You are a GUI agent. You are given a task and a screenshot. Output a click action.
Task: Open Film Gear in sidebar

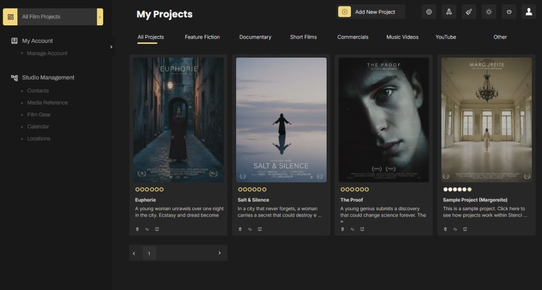point(39,115)
